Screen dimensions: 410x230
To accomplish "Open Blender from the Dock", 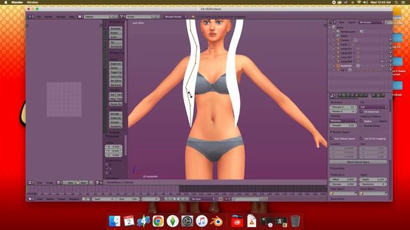I will (x=217, y=222).
